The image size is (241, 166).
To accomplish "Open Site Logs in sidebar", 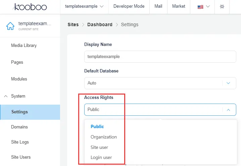I will point(20,142).
